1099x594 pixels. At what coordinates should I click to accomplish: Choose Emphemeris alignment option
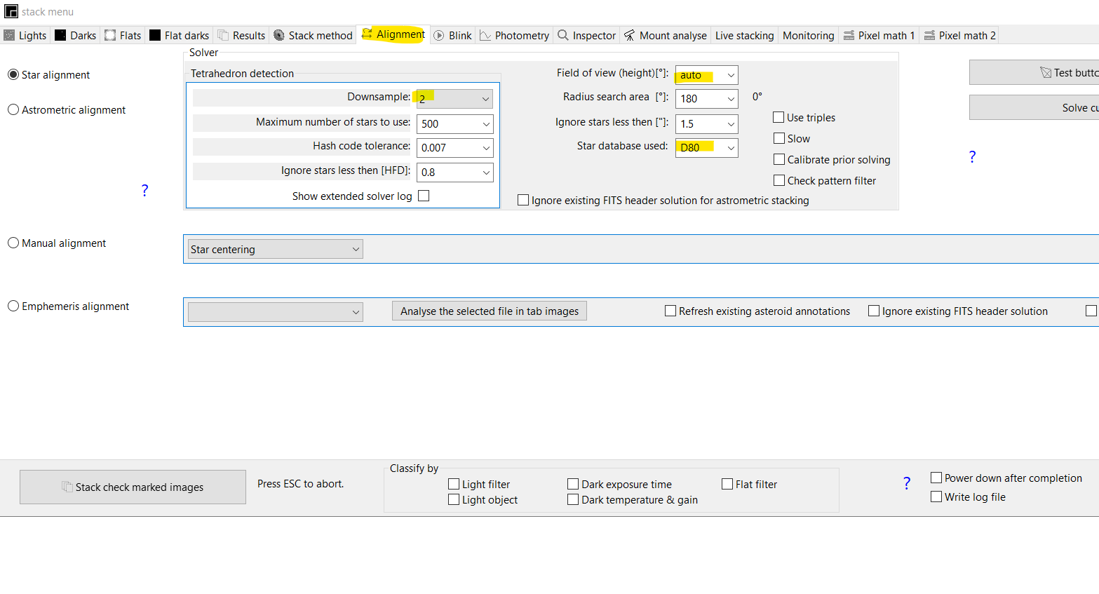pos(13,306)
